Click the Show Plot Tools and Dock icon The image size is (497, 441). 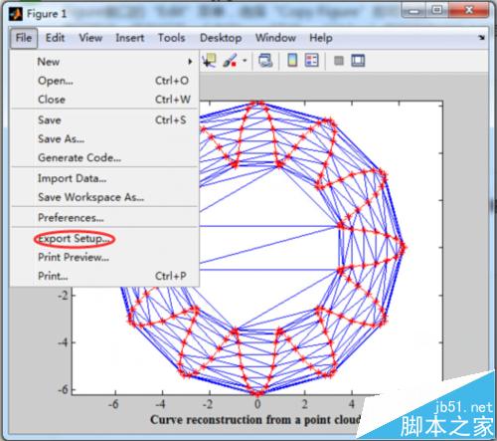[x=358, y=61]
